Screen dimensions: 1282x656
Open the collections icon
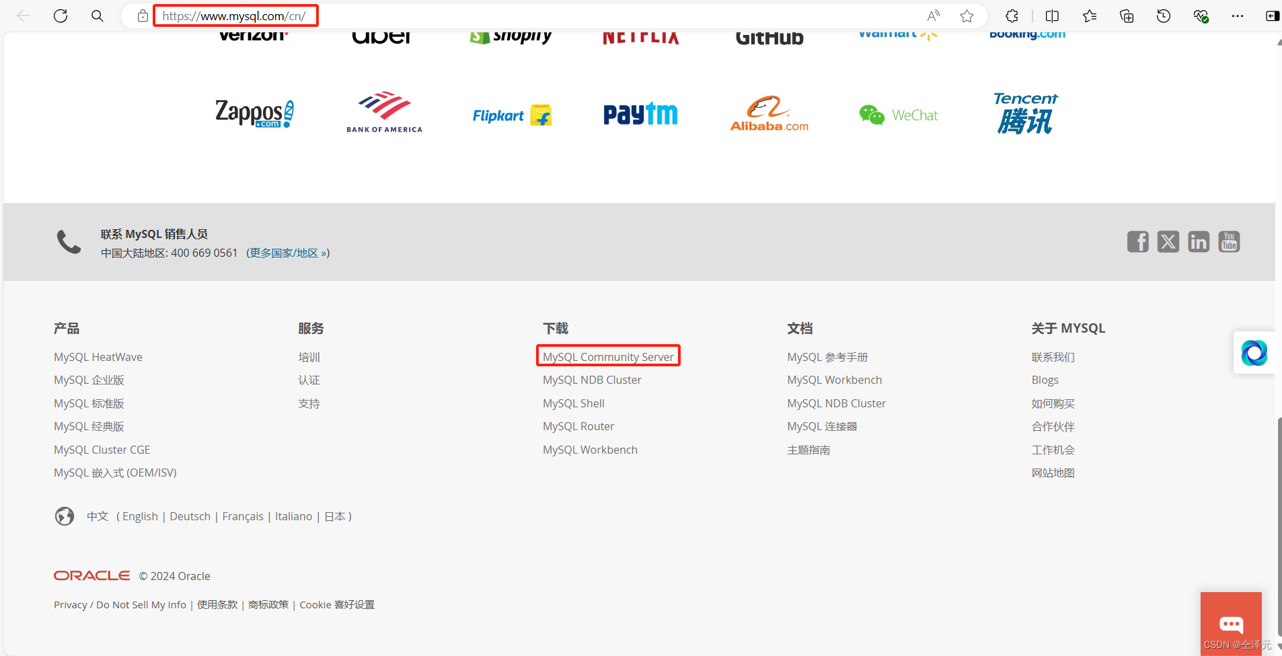point(1127,16)
